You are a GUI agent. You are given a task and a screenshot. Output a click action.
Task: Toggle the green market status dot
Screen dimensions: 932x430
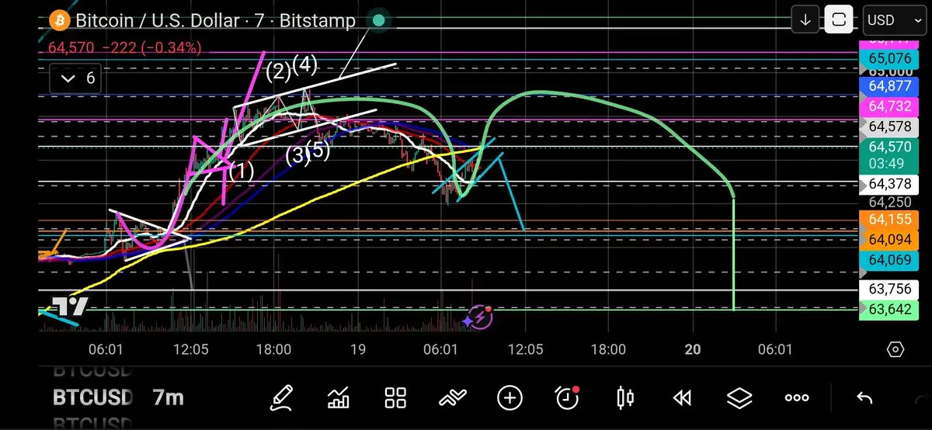tap(378, 20)
